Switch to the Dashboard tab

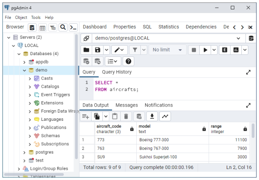[95, 27]
